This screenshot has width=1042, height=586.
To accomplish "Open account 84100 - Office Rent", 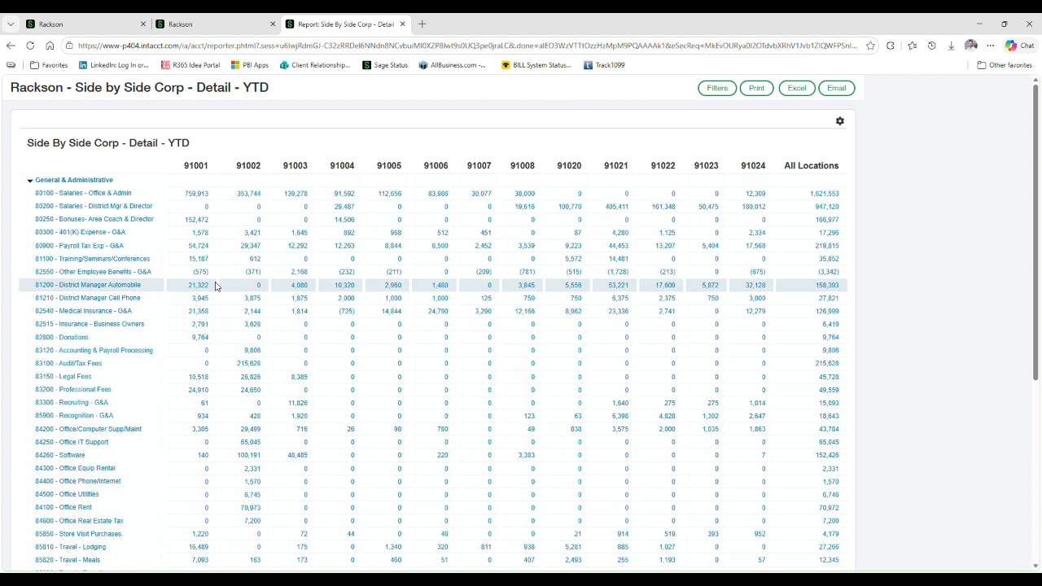I will tap(63, 507).
